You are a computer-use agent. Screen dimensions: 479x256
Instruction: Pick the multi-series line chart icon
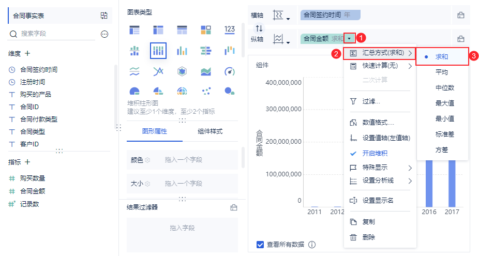tap(158, 71)
